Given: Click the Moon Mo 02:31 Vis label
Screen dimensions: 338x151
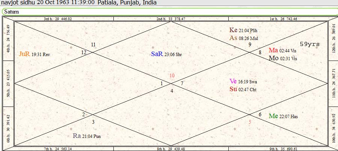Looking at the screenshot, I should tap(283, 58).
